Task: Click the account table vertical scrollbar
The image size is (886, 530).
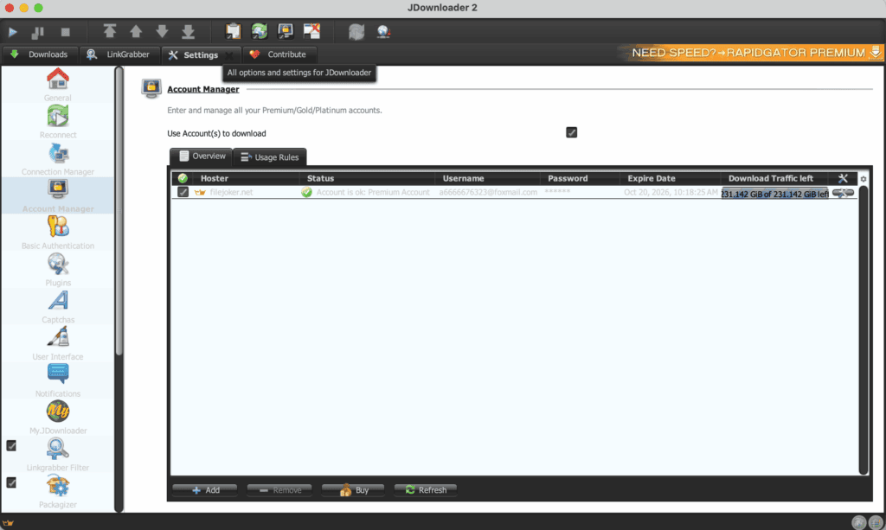Action: tap(864, 330)
